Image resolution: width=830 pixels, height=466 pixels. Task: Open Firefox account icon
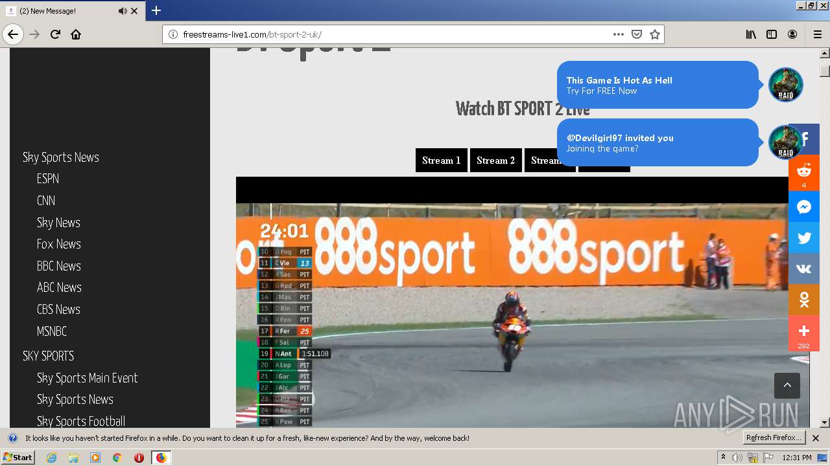click(x=792, y=34)
